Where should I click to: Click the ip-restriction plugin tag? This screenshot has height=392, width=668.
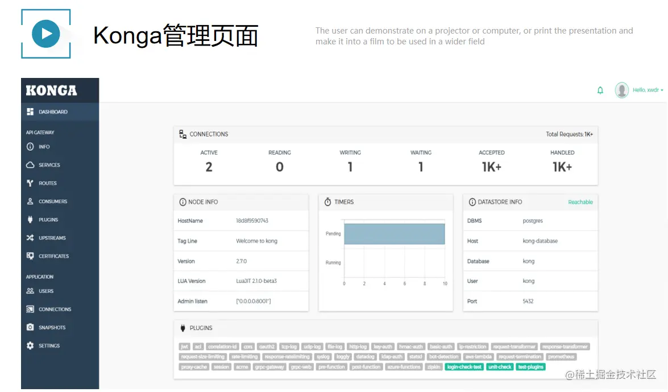[x=472, y=347]
